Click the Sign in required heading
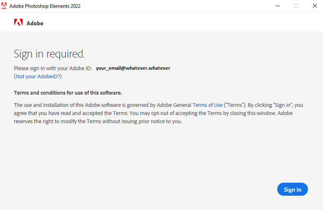 pyautogui.click(x=49, y=54)
